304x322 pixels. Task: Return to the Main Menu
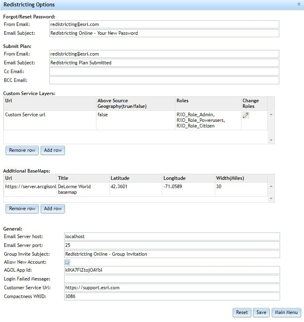click(x=286, y=312)
